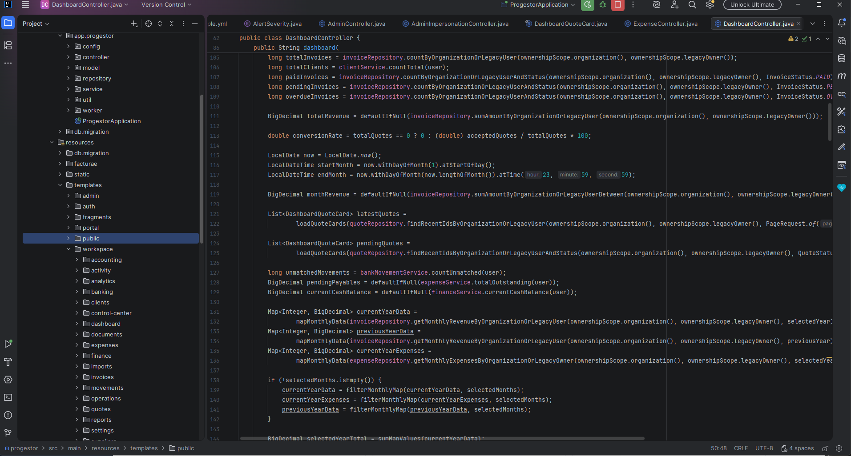Open the Notifications bell

coord(842,23)
